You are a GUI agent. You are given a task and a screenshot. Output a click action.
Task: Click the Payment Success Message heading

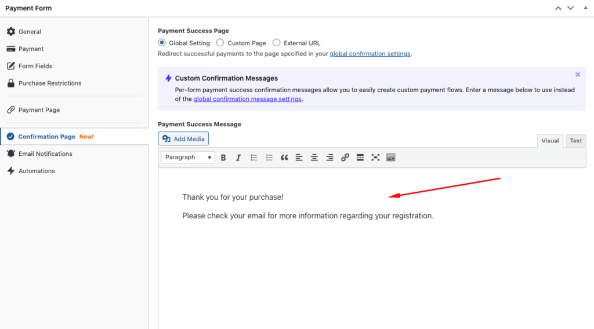(200, 124)
